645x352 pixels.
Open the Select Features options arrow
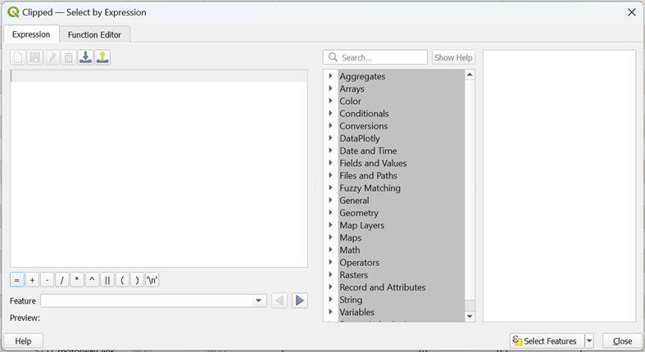(x=589, y=341)
